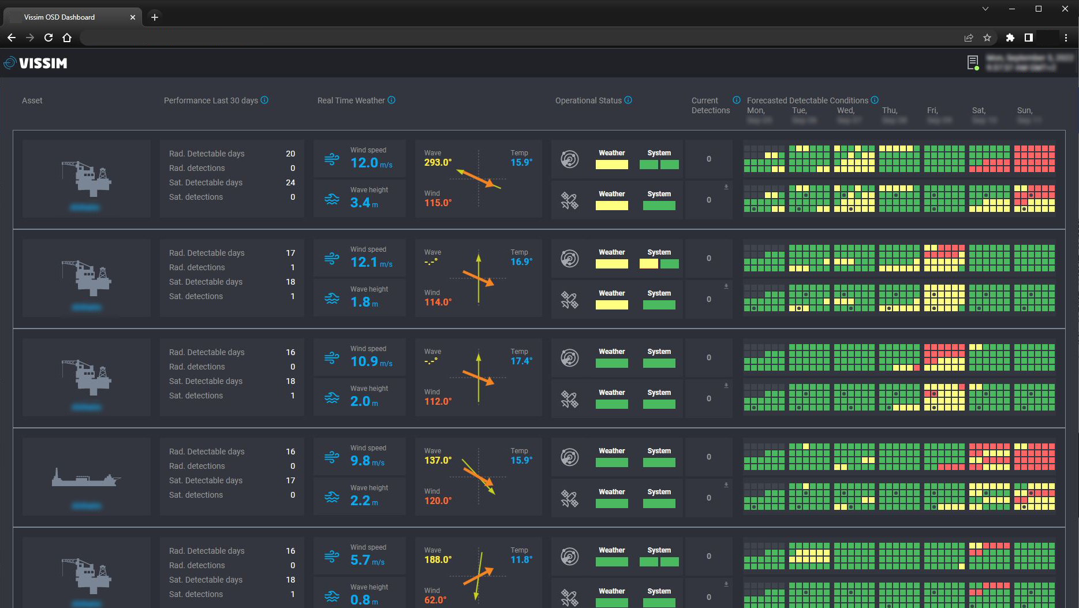Click the browser extensions puzzle icon

(1010, 38)
